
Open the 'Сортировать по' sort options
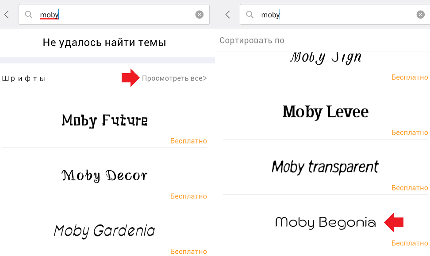[x=252, y=41]
